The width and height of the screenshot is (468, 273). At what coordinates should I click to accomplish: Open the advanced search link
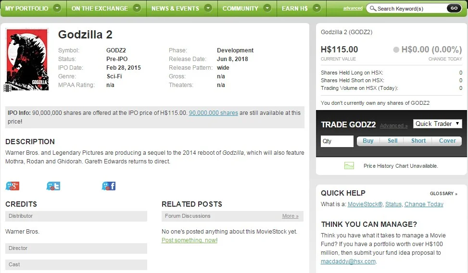click(353, 8)
